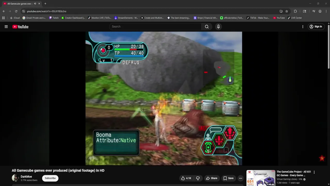Sign in to YouTube
Viewport: 330px width, 186px height.
(316, 27)
